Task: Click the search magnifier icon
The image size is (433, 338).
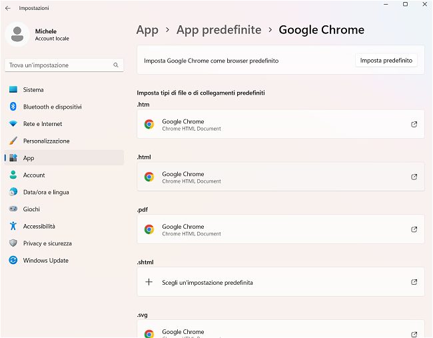Action: pos(116,65)
